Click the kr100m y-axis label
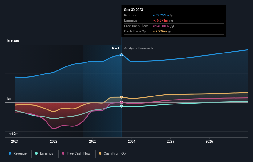This screenshot has width=253, height=162. pyautogui.click(x=13, y=41)
